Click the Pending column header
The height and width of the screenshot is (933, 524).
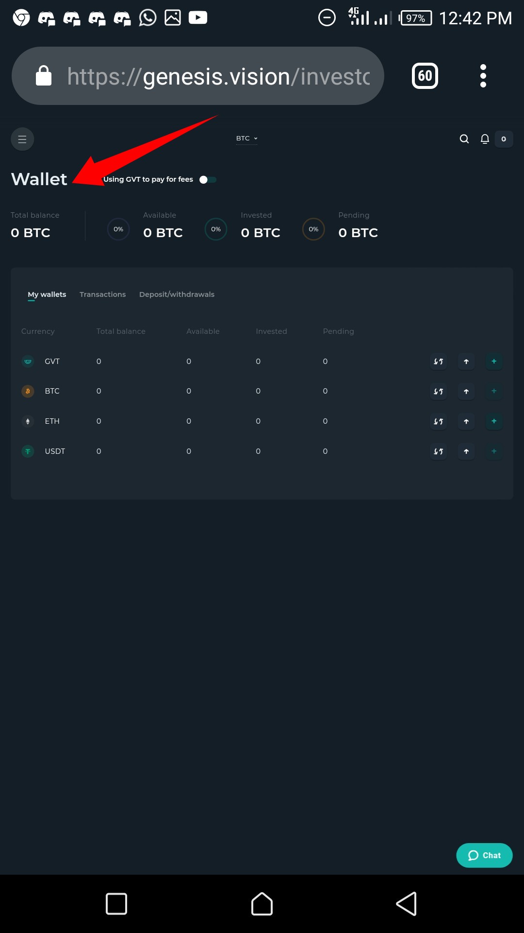coord(338,331)
